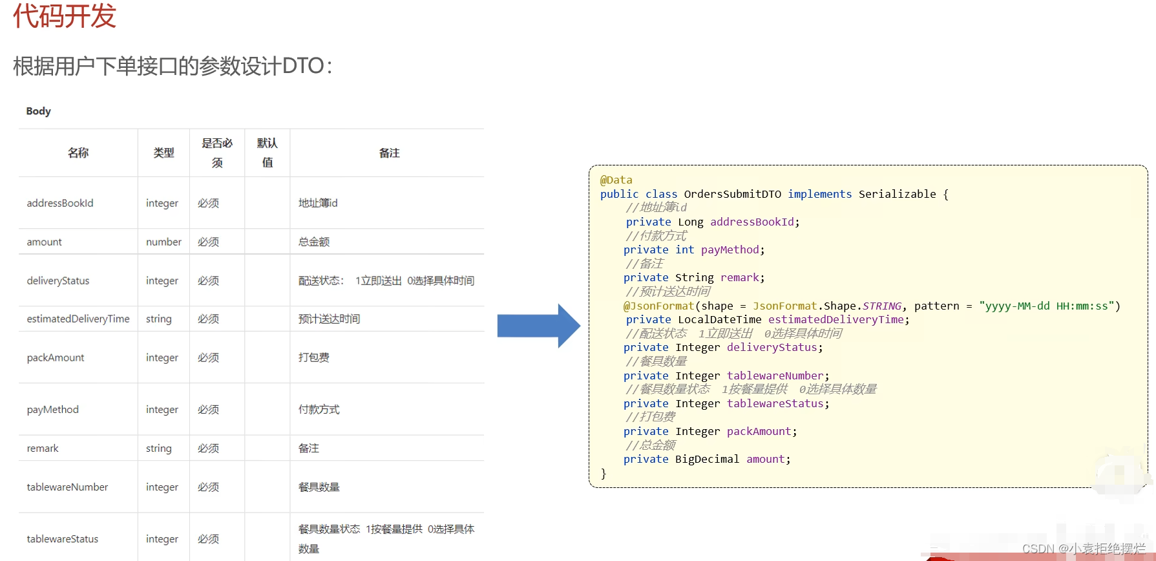
Task: Click the '默认值' column header
Action: [268, 153]
